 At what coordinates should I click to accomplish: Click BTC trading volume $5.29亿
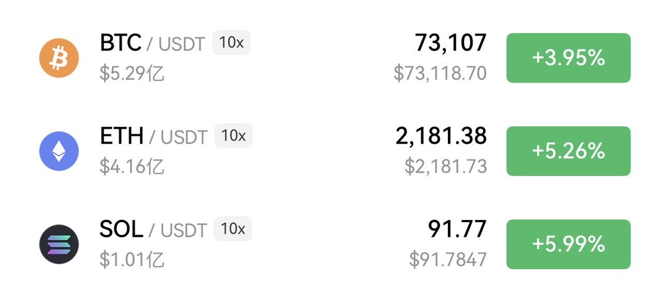tap(132, 74)
